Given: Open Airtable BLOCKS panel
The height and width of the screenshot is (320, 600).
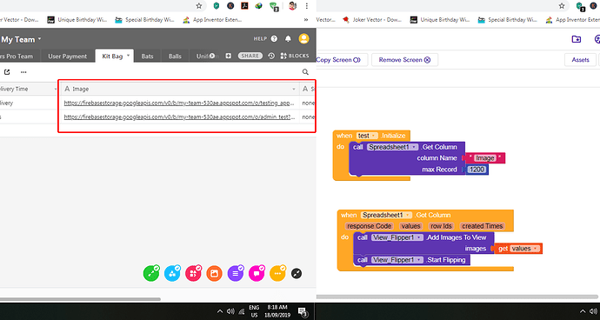Looking at the screenshot, I should [x=295, y=56].
